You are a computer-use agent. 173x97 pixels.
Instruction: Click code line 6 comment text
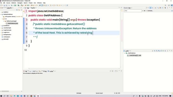pyautogui.click(x=63, y=33)
